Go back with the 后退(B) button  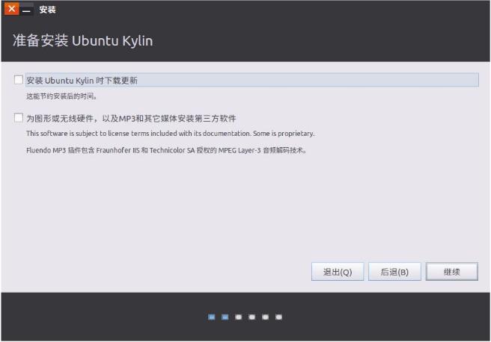point(394,272)
